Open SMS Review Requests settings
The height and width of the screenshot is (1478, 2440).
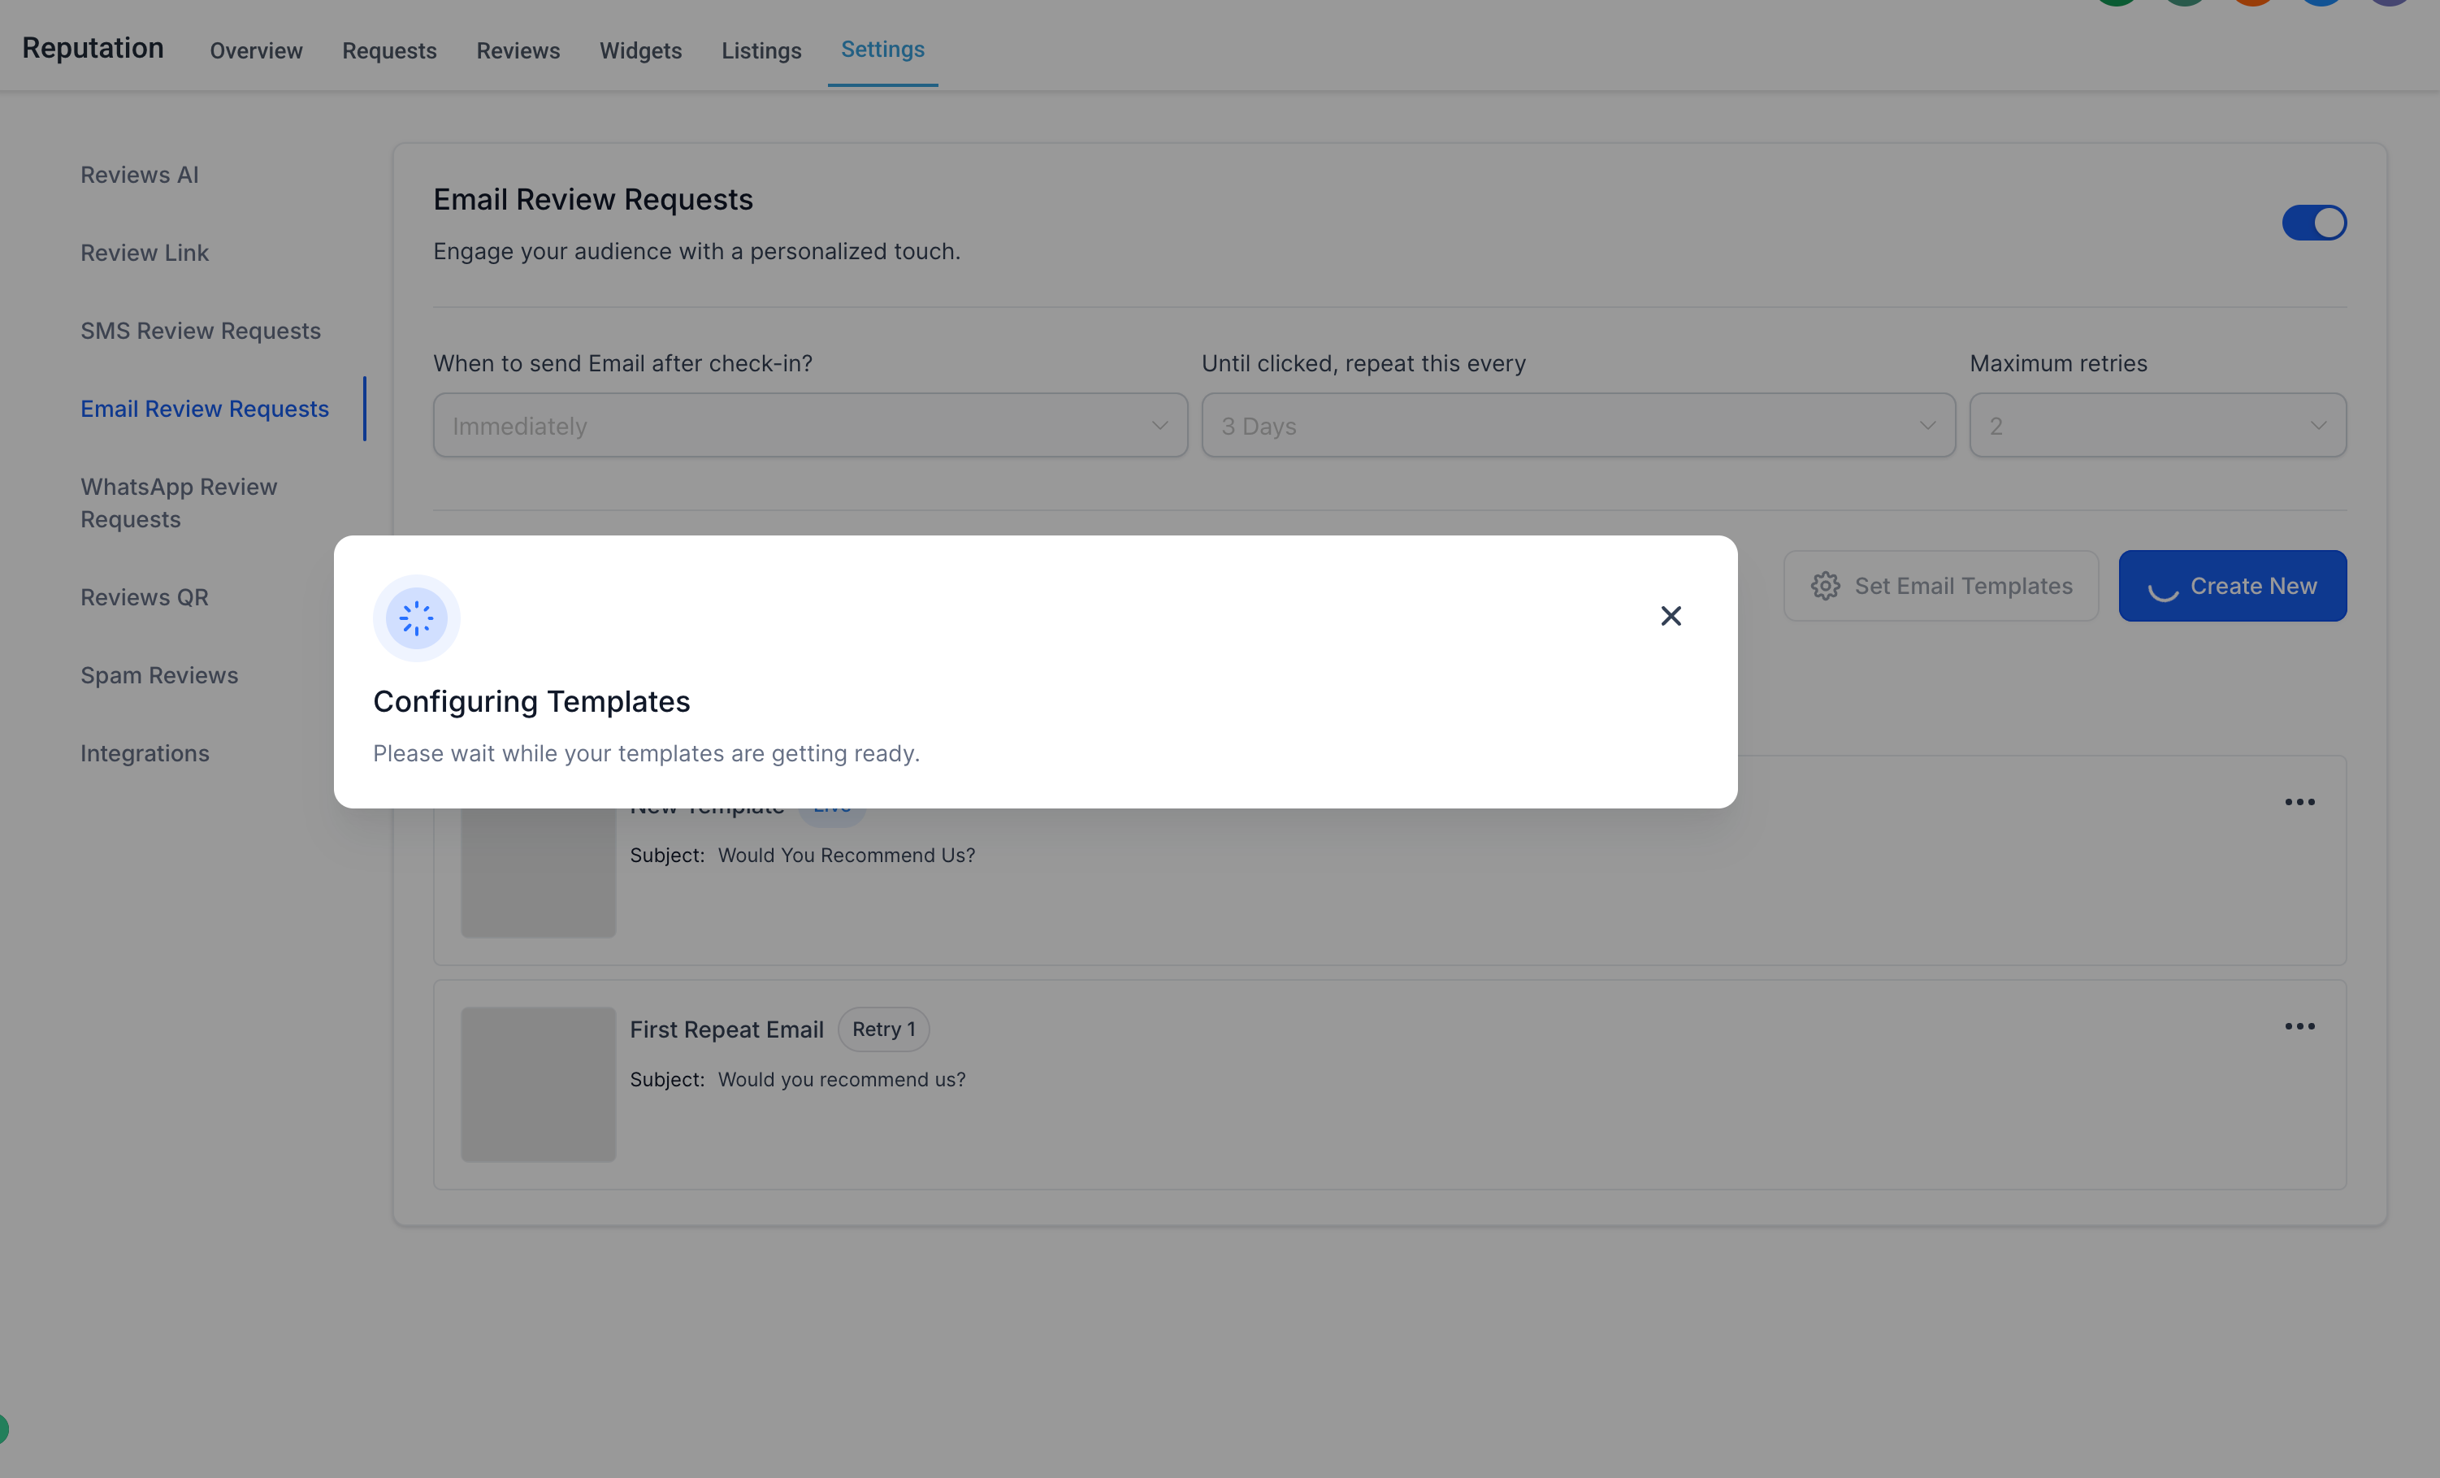(x=200, y=331)
